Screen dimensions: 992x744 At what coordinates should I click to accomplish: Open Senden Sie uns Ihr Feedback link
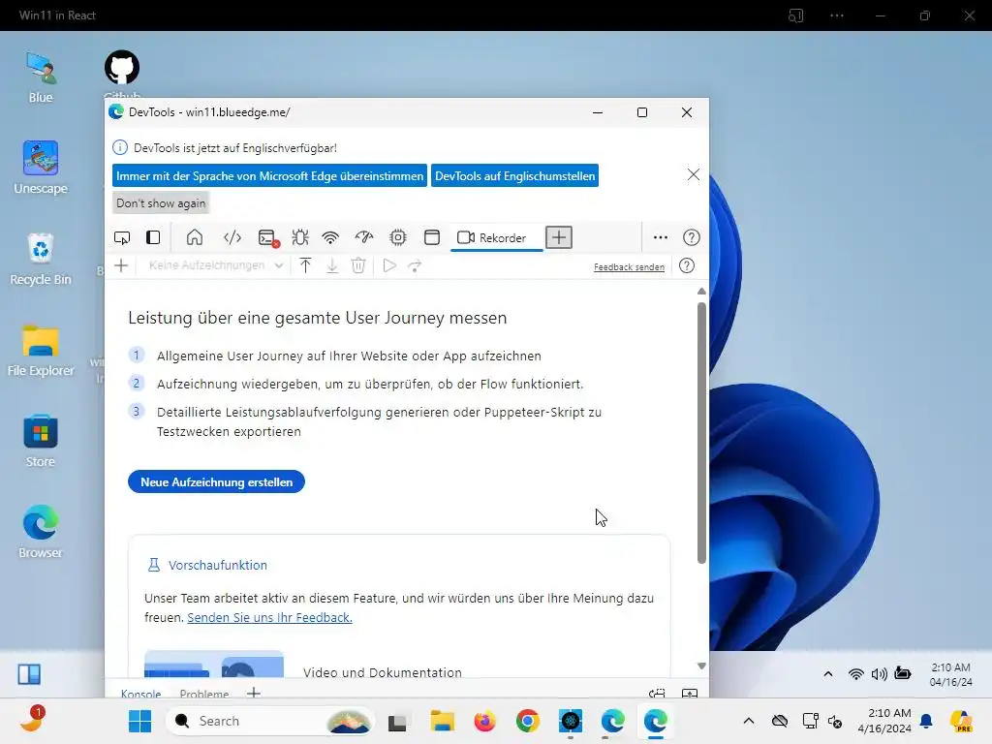tap(269, 617)
